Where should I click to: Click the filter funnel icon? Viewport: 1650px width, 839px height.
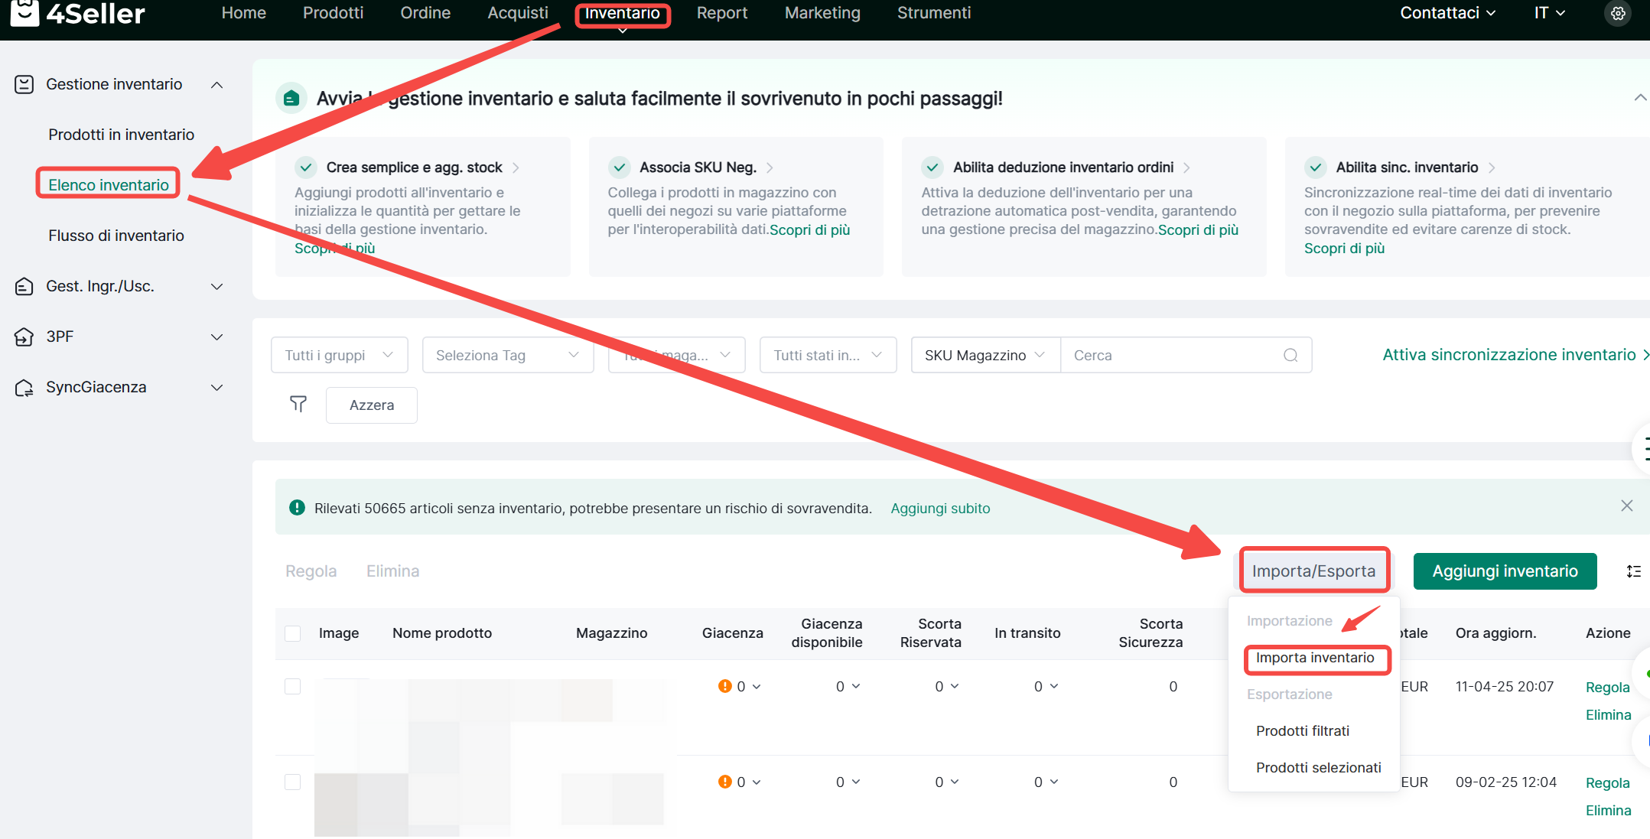298,404
